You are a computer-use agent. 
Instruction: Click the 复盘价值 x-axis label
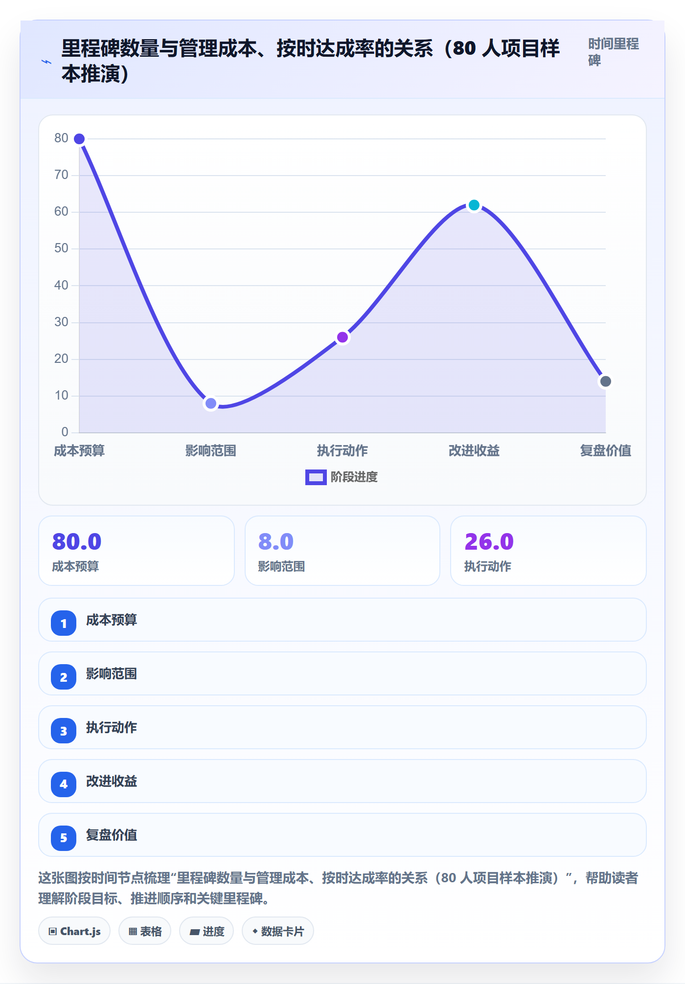coord(606,450)
